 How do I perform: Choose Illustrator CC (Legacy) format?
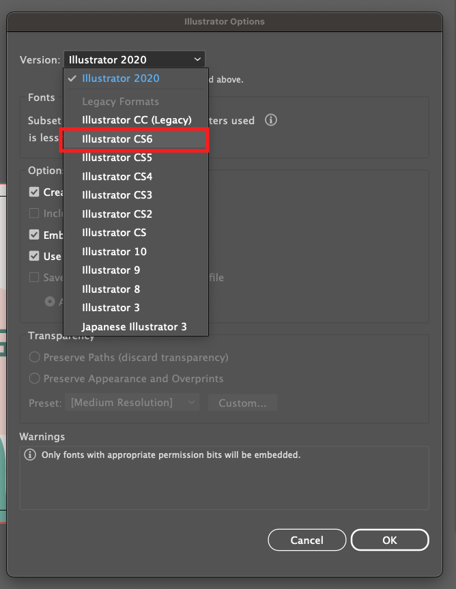[136, 120]
